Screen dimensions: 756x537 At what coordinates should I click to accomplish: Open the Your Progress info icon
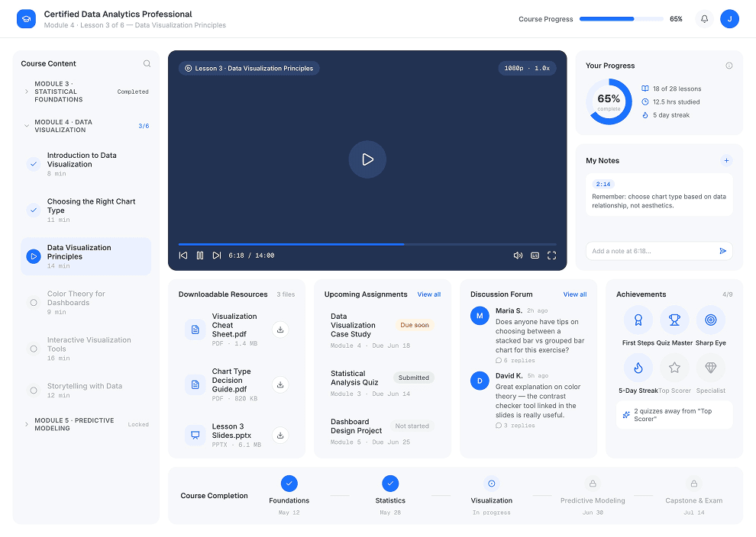pyautogui.click(x=729, y=66)
